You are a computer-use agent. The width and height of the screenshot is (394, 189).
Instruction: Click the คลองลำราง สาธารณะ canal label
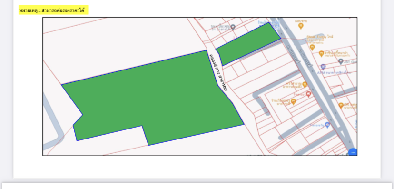point(218,72)
